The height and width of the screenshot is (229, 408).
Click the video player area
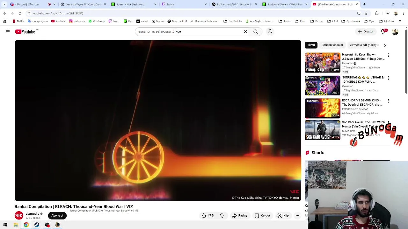pyautogui.click(x=158, y=121)
